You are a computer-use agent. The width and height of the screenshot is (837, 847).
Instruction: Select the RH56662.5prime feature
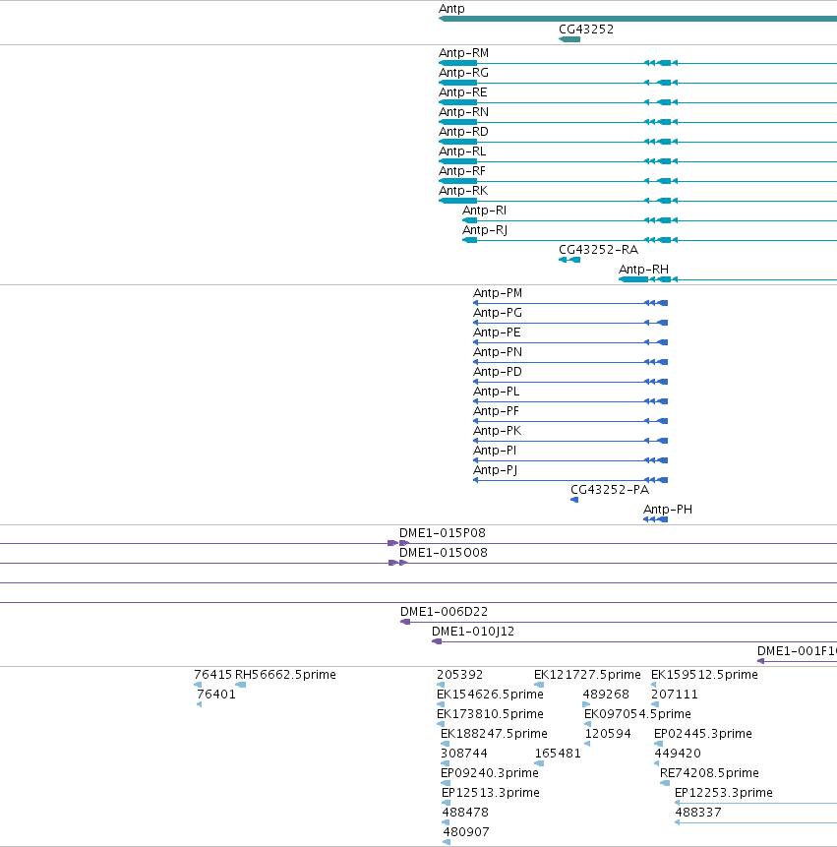(240, 685)
